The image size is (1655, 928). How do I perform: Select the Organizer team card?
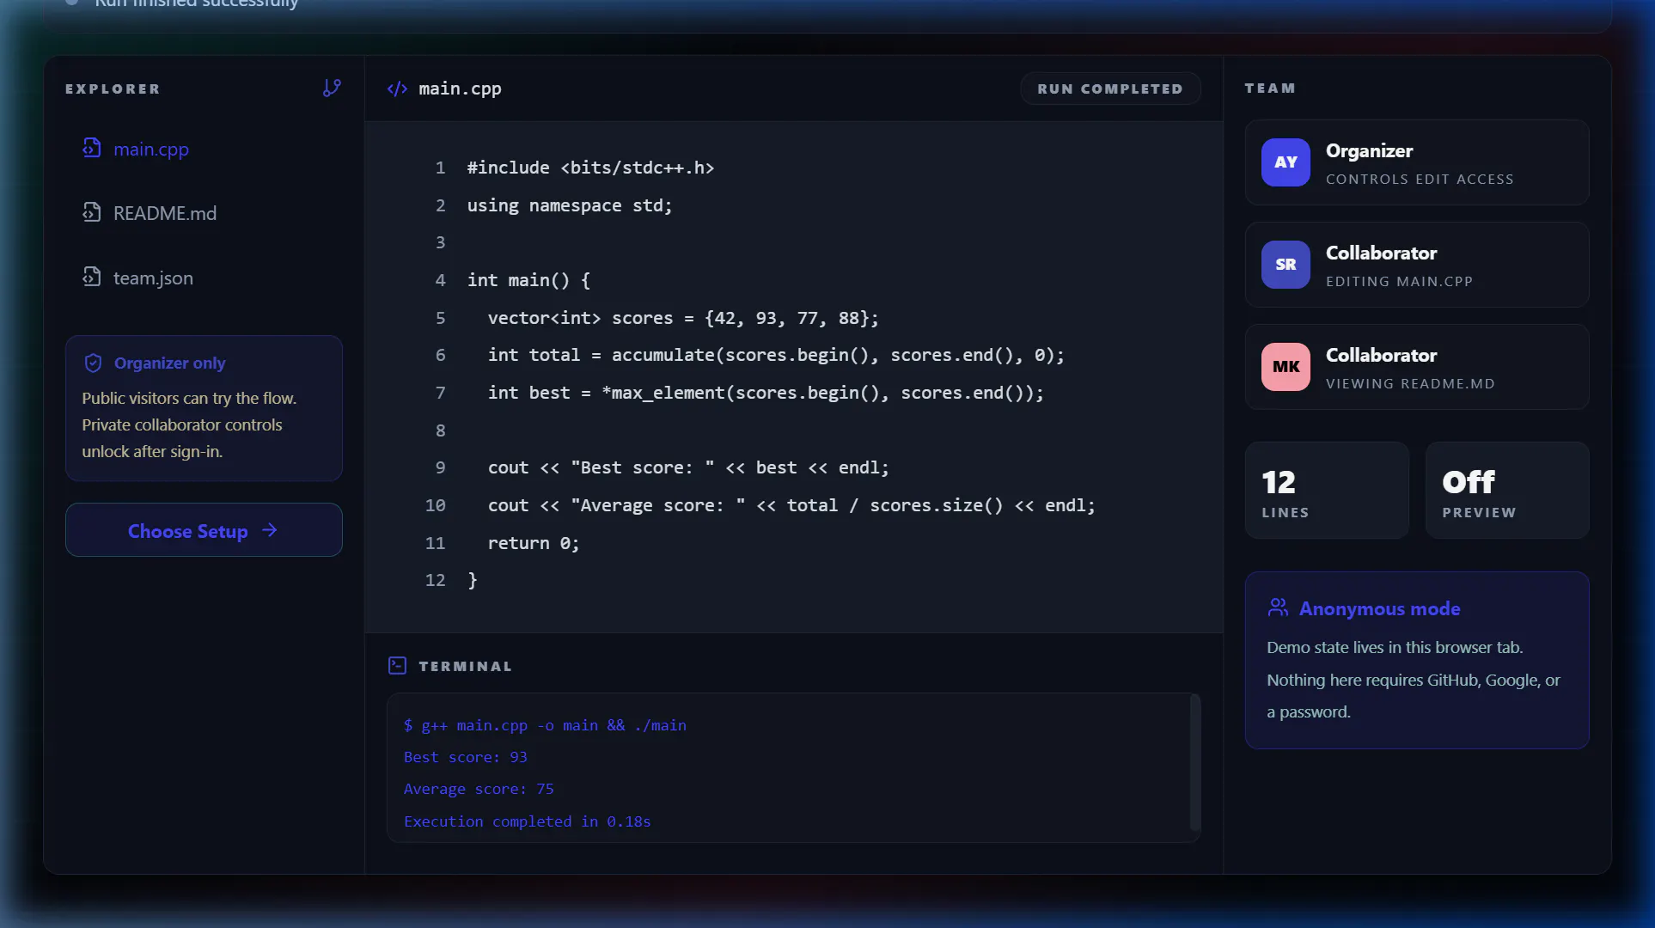coord(1416,162)
